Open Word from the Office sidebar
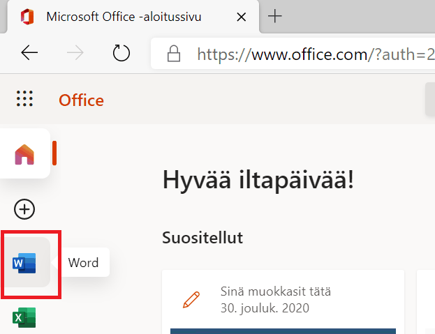This screenshot has height=334, width=435. tap(24, 263)
